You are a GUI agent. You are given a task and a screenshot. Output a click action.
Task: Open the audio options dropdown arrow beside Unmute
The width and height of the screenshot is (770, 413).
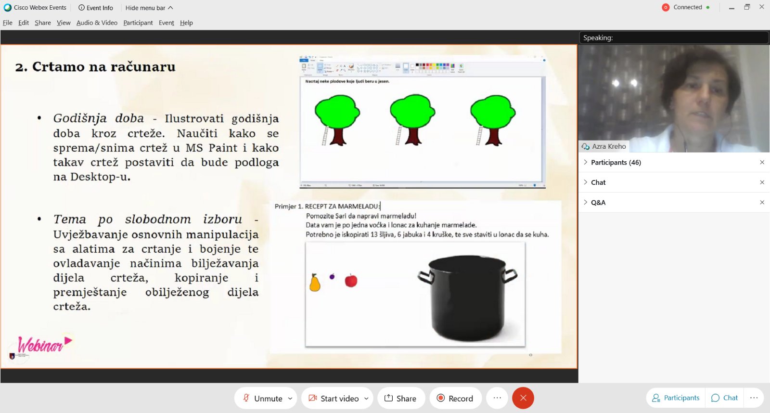point(290,399)
